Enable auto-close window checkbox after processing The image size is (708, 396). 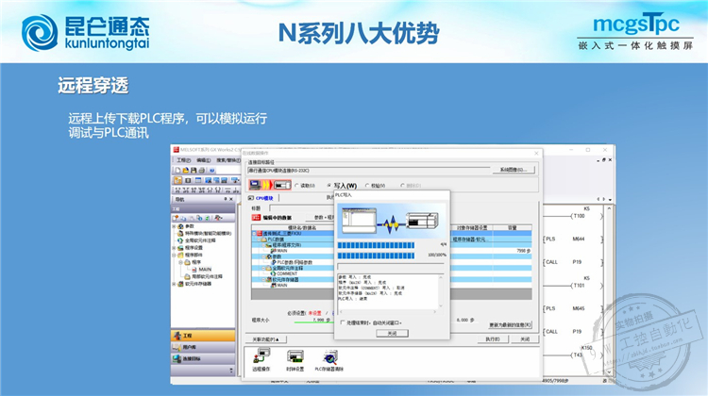click(x=343, y=322)
